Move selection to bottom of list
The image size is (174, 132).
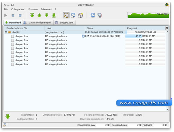pos(54,15)
